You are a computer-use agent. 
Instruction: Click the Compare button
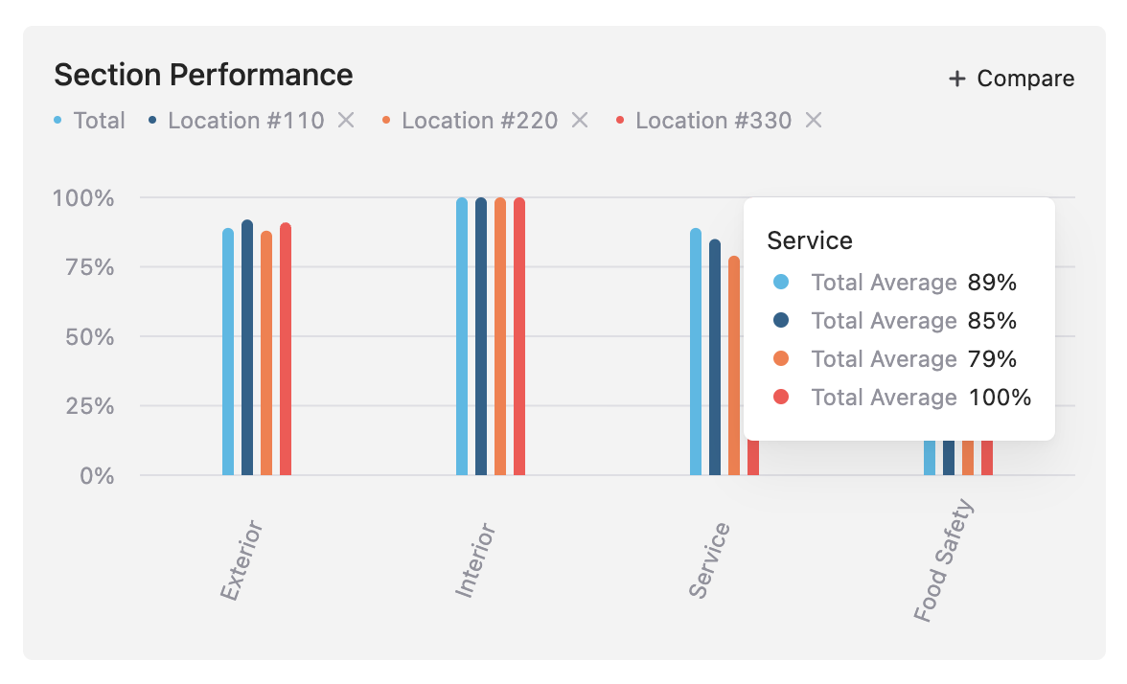tap(1011, 79)
